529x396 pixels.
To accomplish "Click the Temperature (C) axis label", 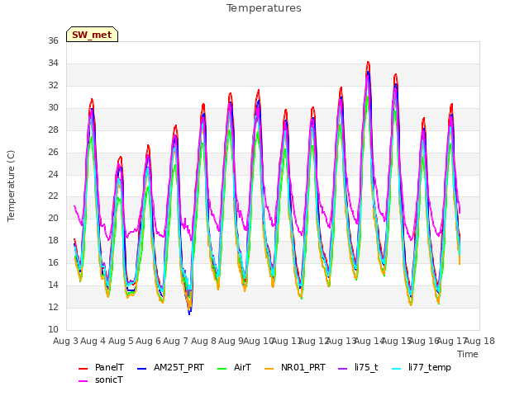I will 11,186.
